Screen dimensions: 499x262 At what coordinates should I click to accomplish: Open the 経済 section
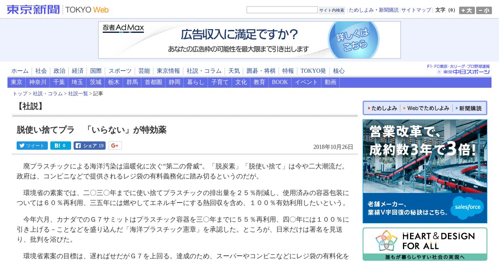coord(78,71)
